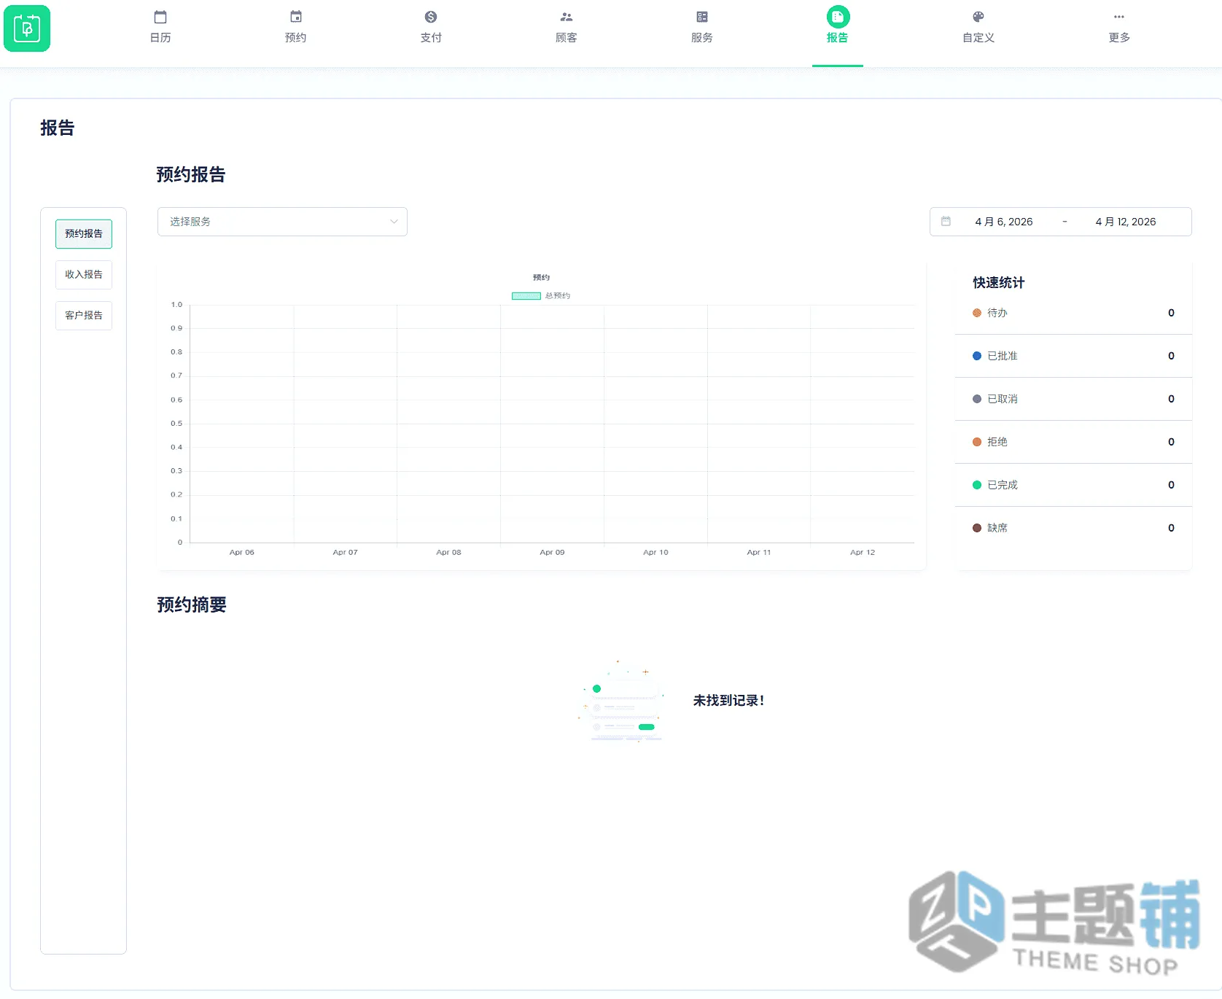Click the Apr 09 axis label
Screen dimensions: 1222x999
(552, 553)
